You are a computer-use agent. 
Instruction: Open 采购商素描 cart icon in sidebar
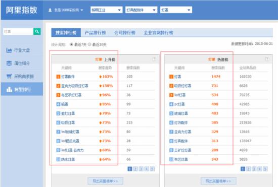[9, 76]
